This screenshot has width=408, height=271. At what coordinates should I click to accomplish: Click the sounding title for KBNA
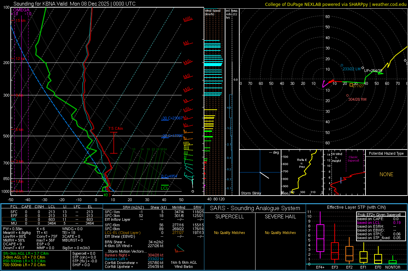74,4
